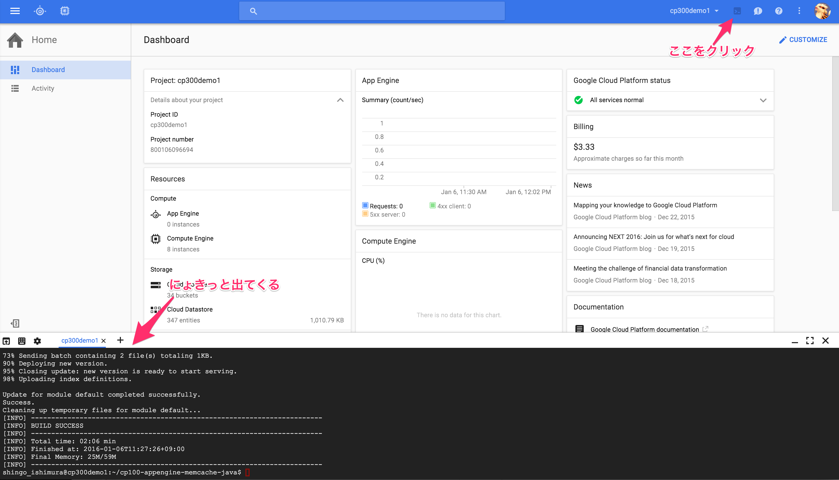The image size is (839, 480).
Task: Click the user avatar picture
Action: [822, 11]
